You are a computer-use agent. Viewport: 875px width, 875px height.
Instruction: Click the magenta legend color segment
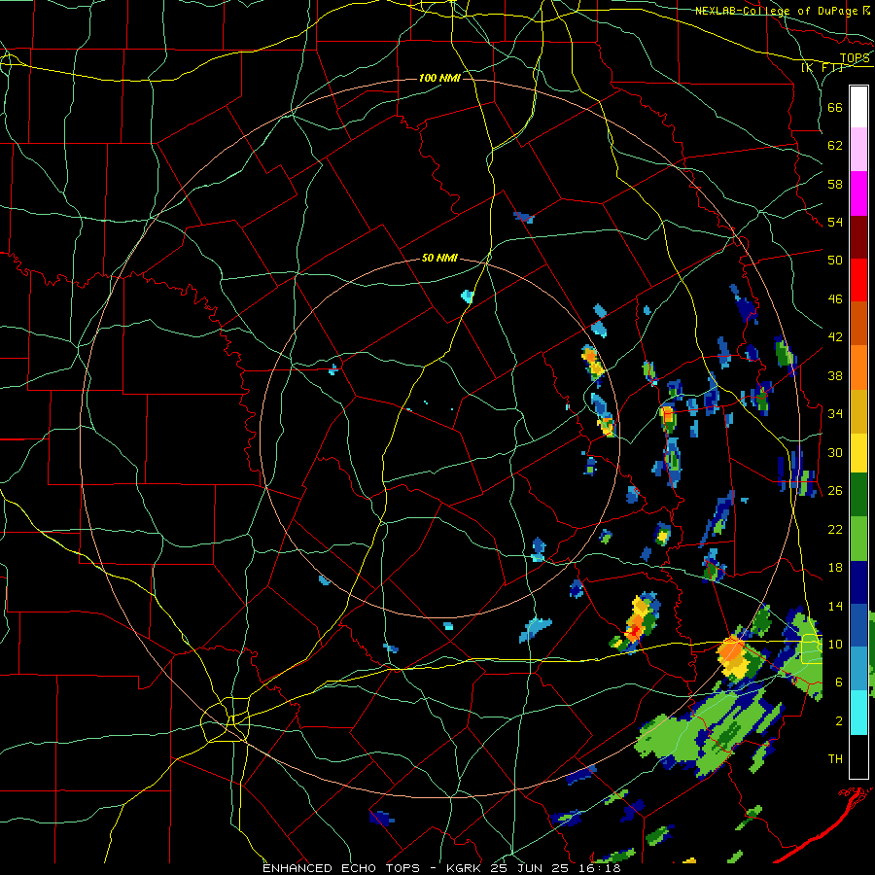pyautogui.click(x=858, y=193)
